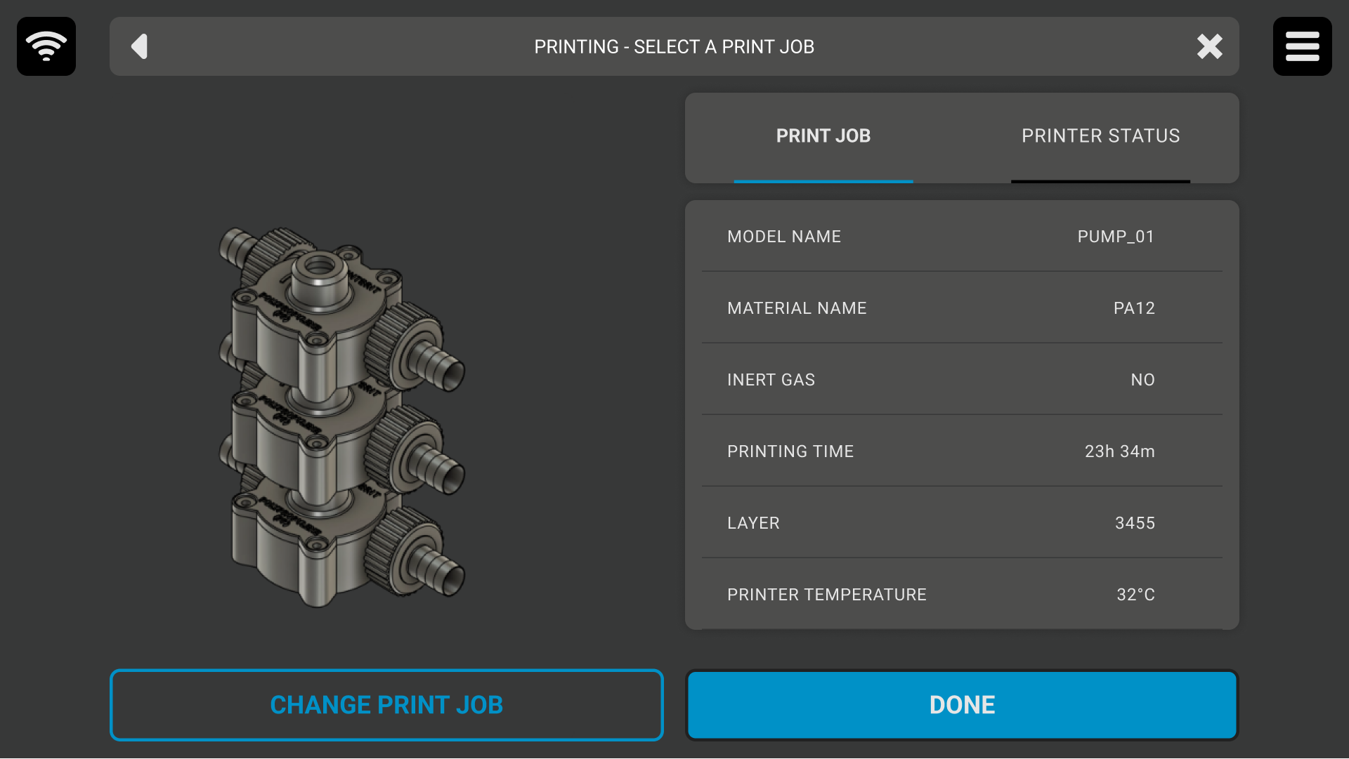Viewport: 1349px width, 759px height.
Task: Click the 23h 34m time value
Action: pyautogui.click(x=1119, y=451)
